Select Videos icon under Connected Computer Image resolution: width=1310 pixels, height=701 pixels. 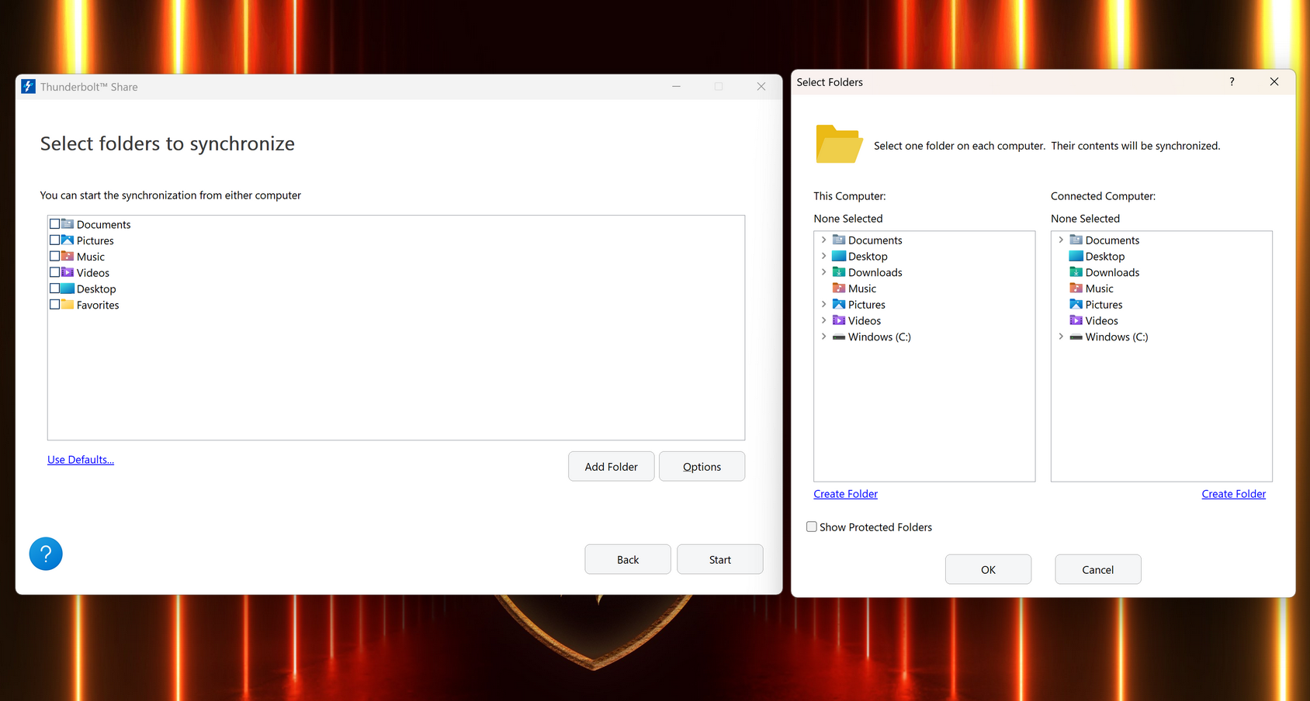coord(1076,320)
